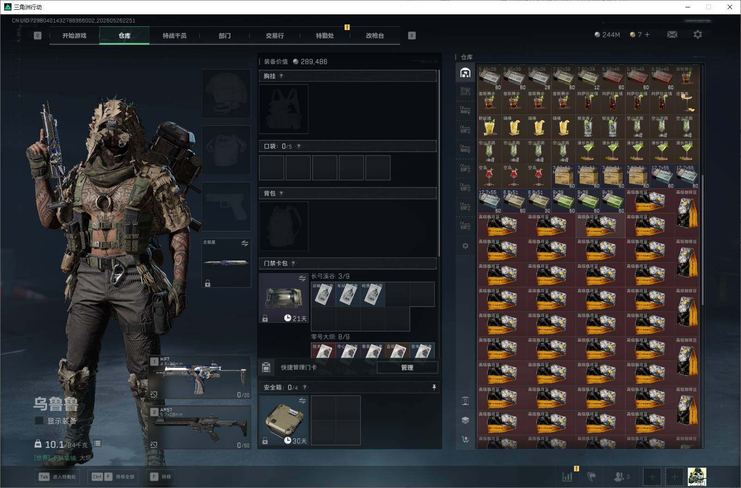
Task: Add premium currency with the plus icon
Action: pyautogui.click(x=647, y=35)
